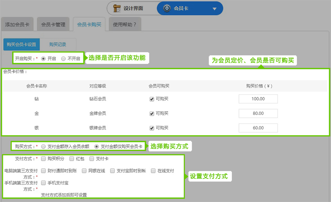Switch to the 添加会员卡 tab
The image size is (331, 202).
(17, 24)
